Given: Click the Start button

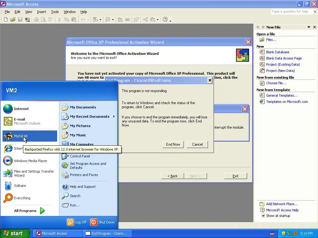Looking at the screenshot, I should [15, 233].
